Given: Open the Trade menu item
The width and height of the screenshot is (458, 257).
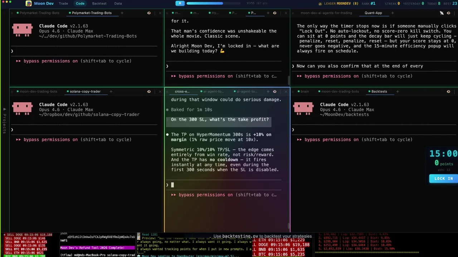Looking at the screenshot, I should [63, 4].
